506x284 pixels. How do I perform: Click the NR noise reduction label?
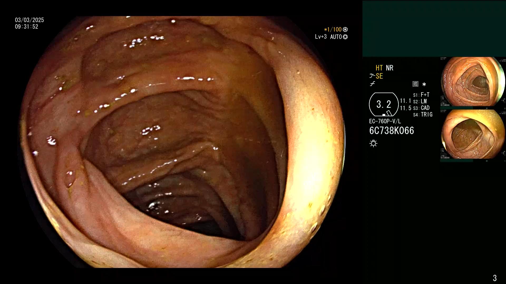tap(390, 68)
